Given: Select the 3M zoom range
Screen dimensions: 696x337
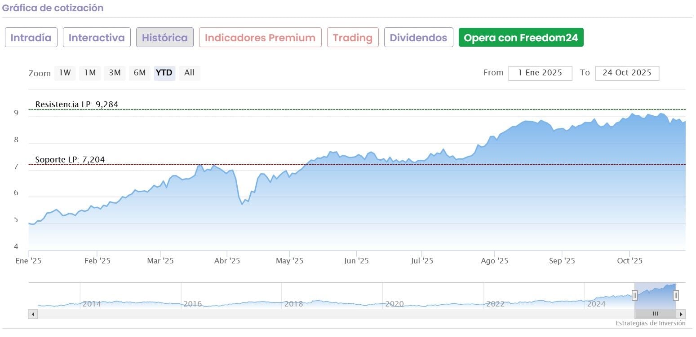Looking at the screenshot, I should [115, 73].
